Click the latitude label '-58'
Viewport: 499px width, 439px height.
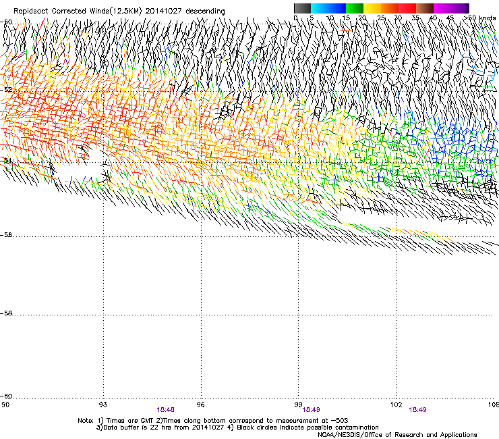(6, 313)
